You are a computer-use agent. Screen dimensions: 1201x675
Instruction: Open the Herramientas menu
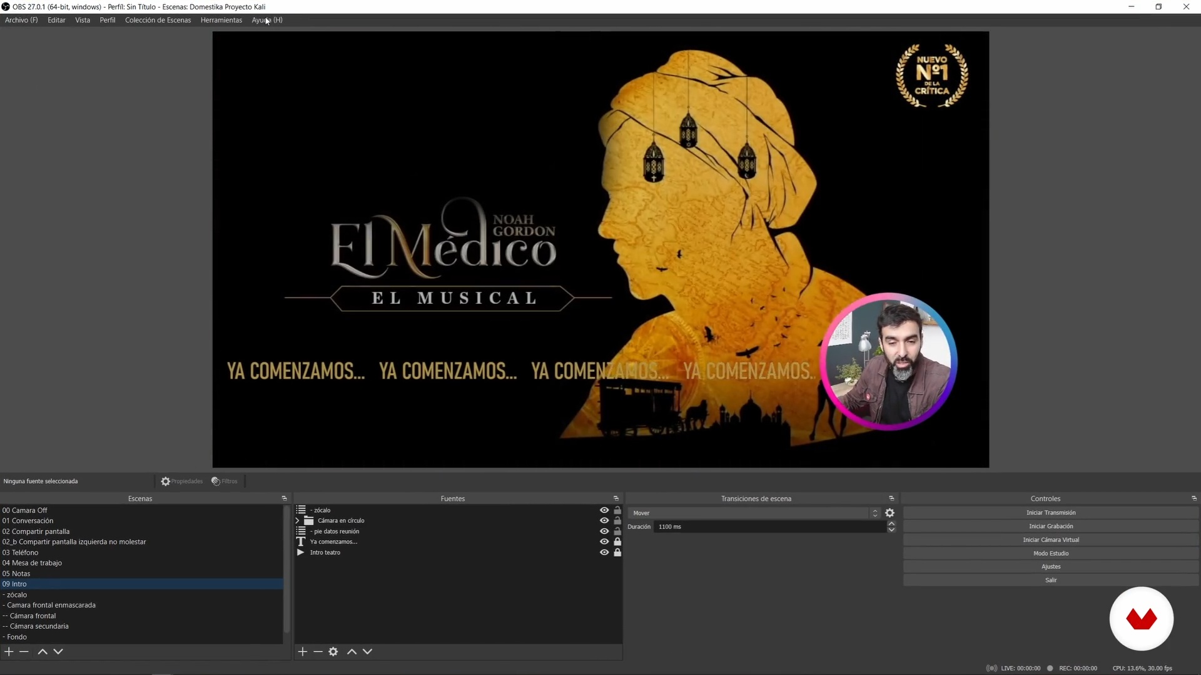[x=221, y=20]
